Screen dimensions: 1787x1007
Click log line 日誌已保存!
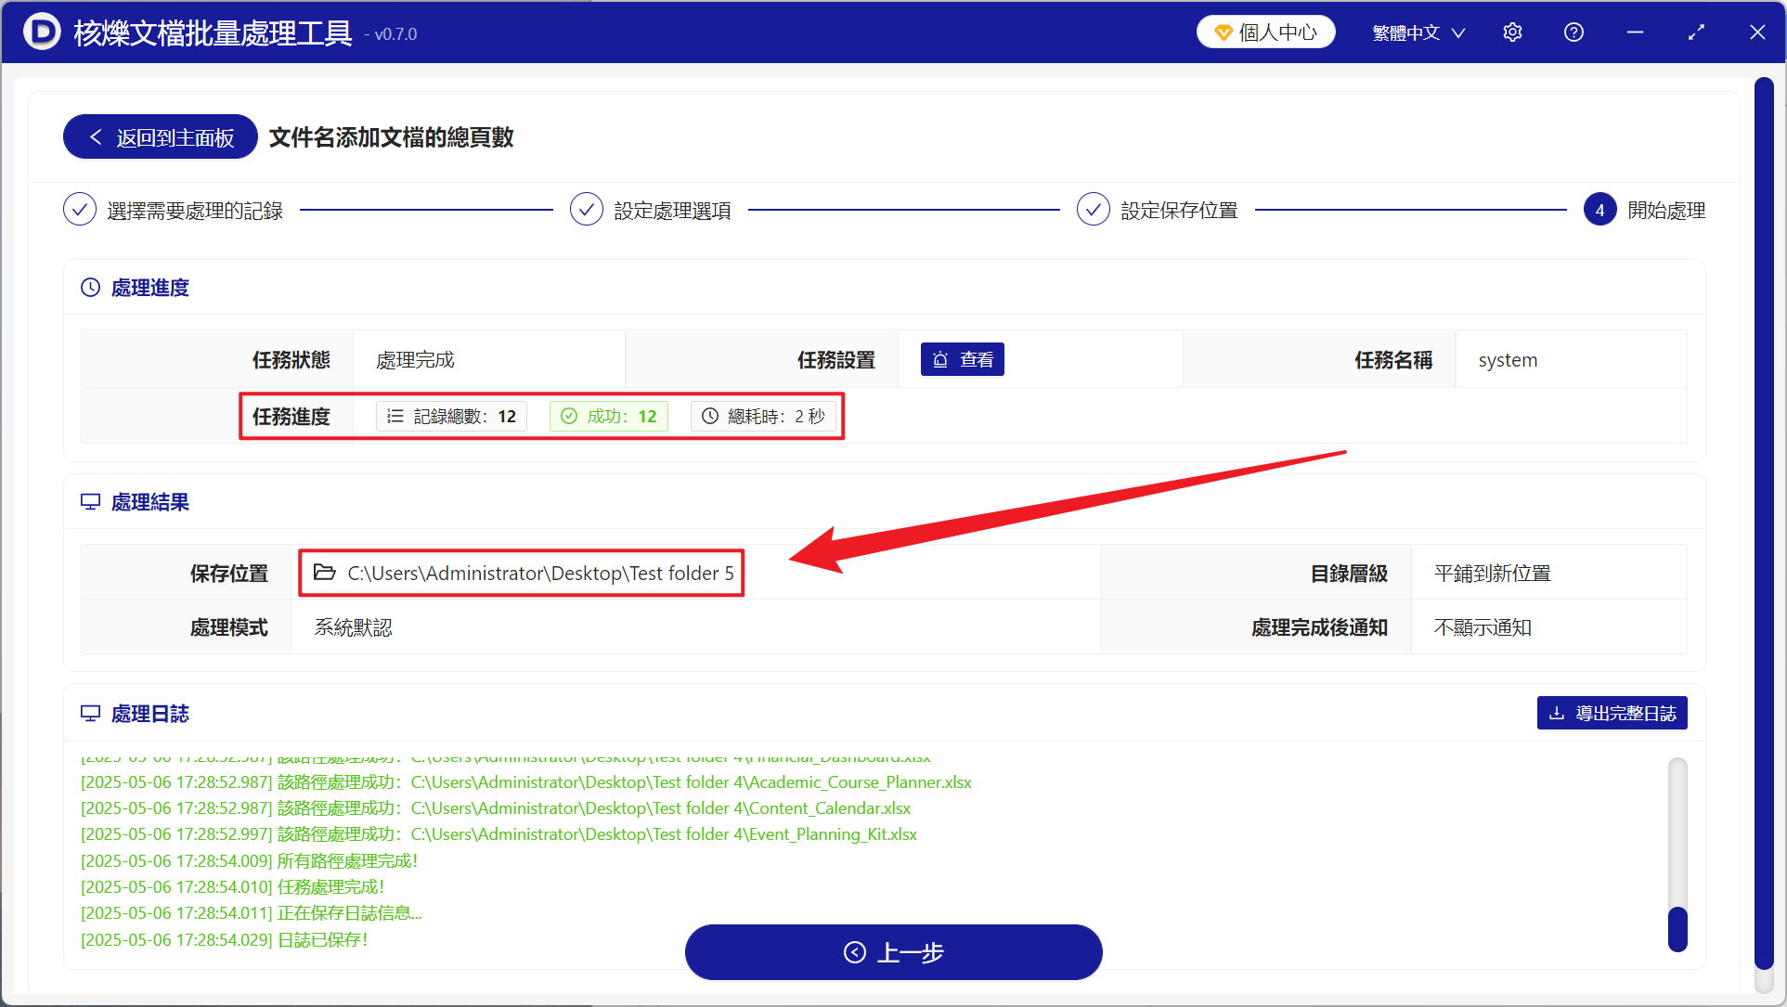click(225, 940)
